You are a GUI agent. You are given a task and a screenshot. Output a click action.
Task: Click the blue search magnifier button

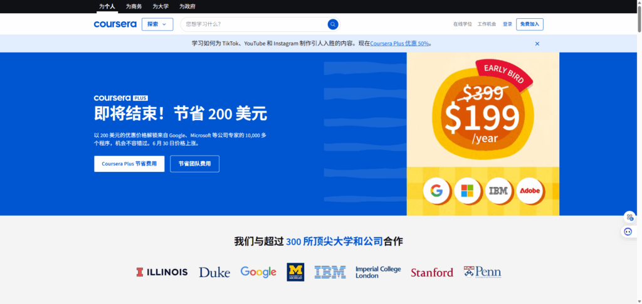point(333,24)
